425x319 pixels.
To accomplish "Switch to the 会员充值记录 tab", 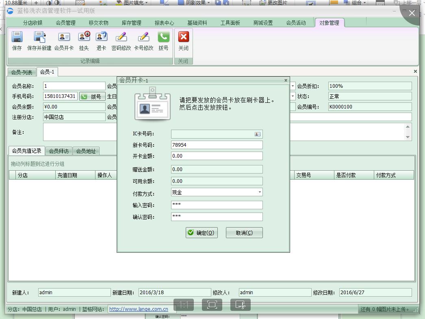I will coord(26,151).
